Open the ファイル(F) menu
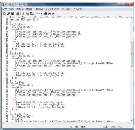Screen dimensions: 135x130 [8, 9]
